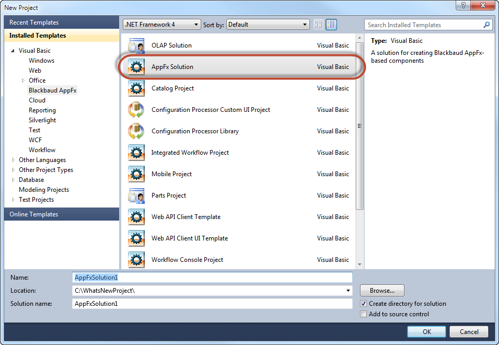Open the Online Templates section
Screen dimensions: 499x345
[x=62, y=214]
